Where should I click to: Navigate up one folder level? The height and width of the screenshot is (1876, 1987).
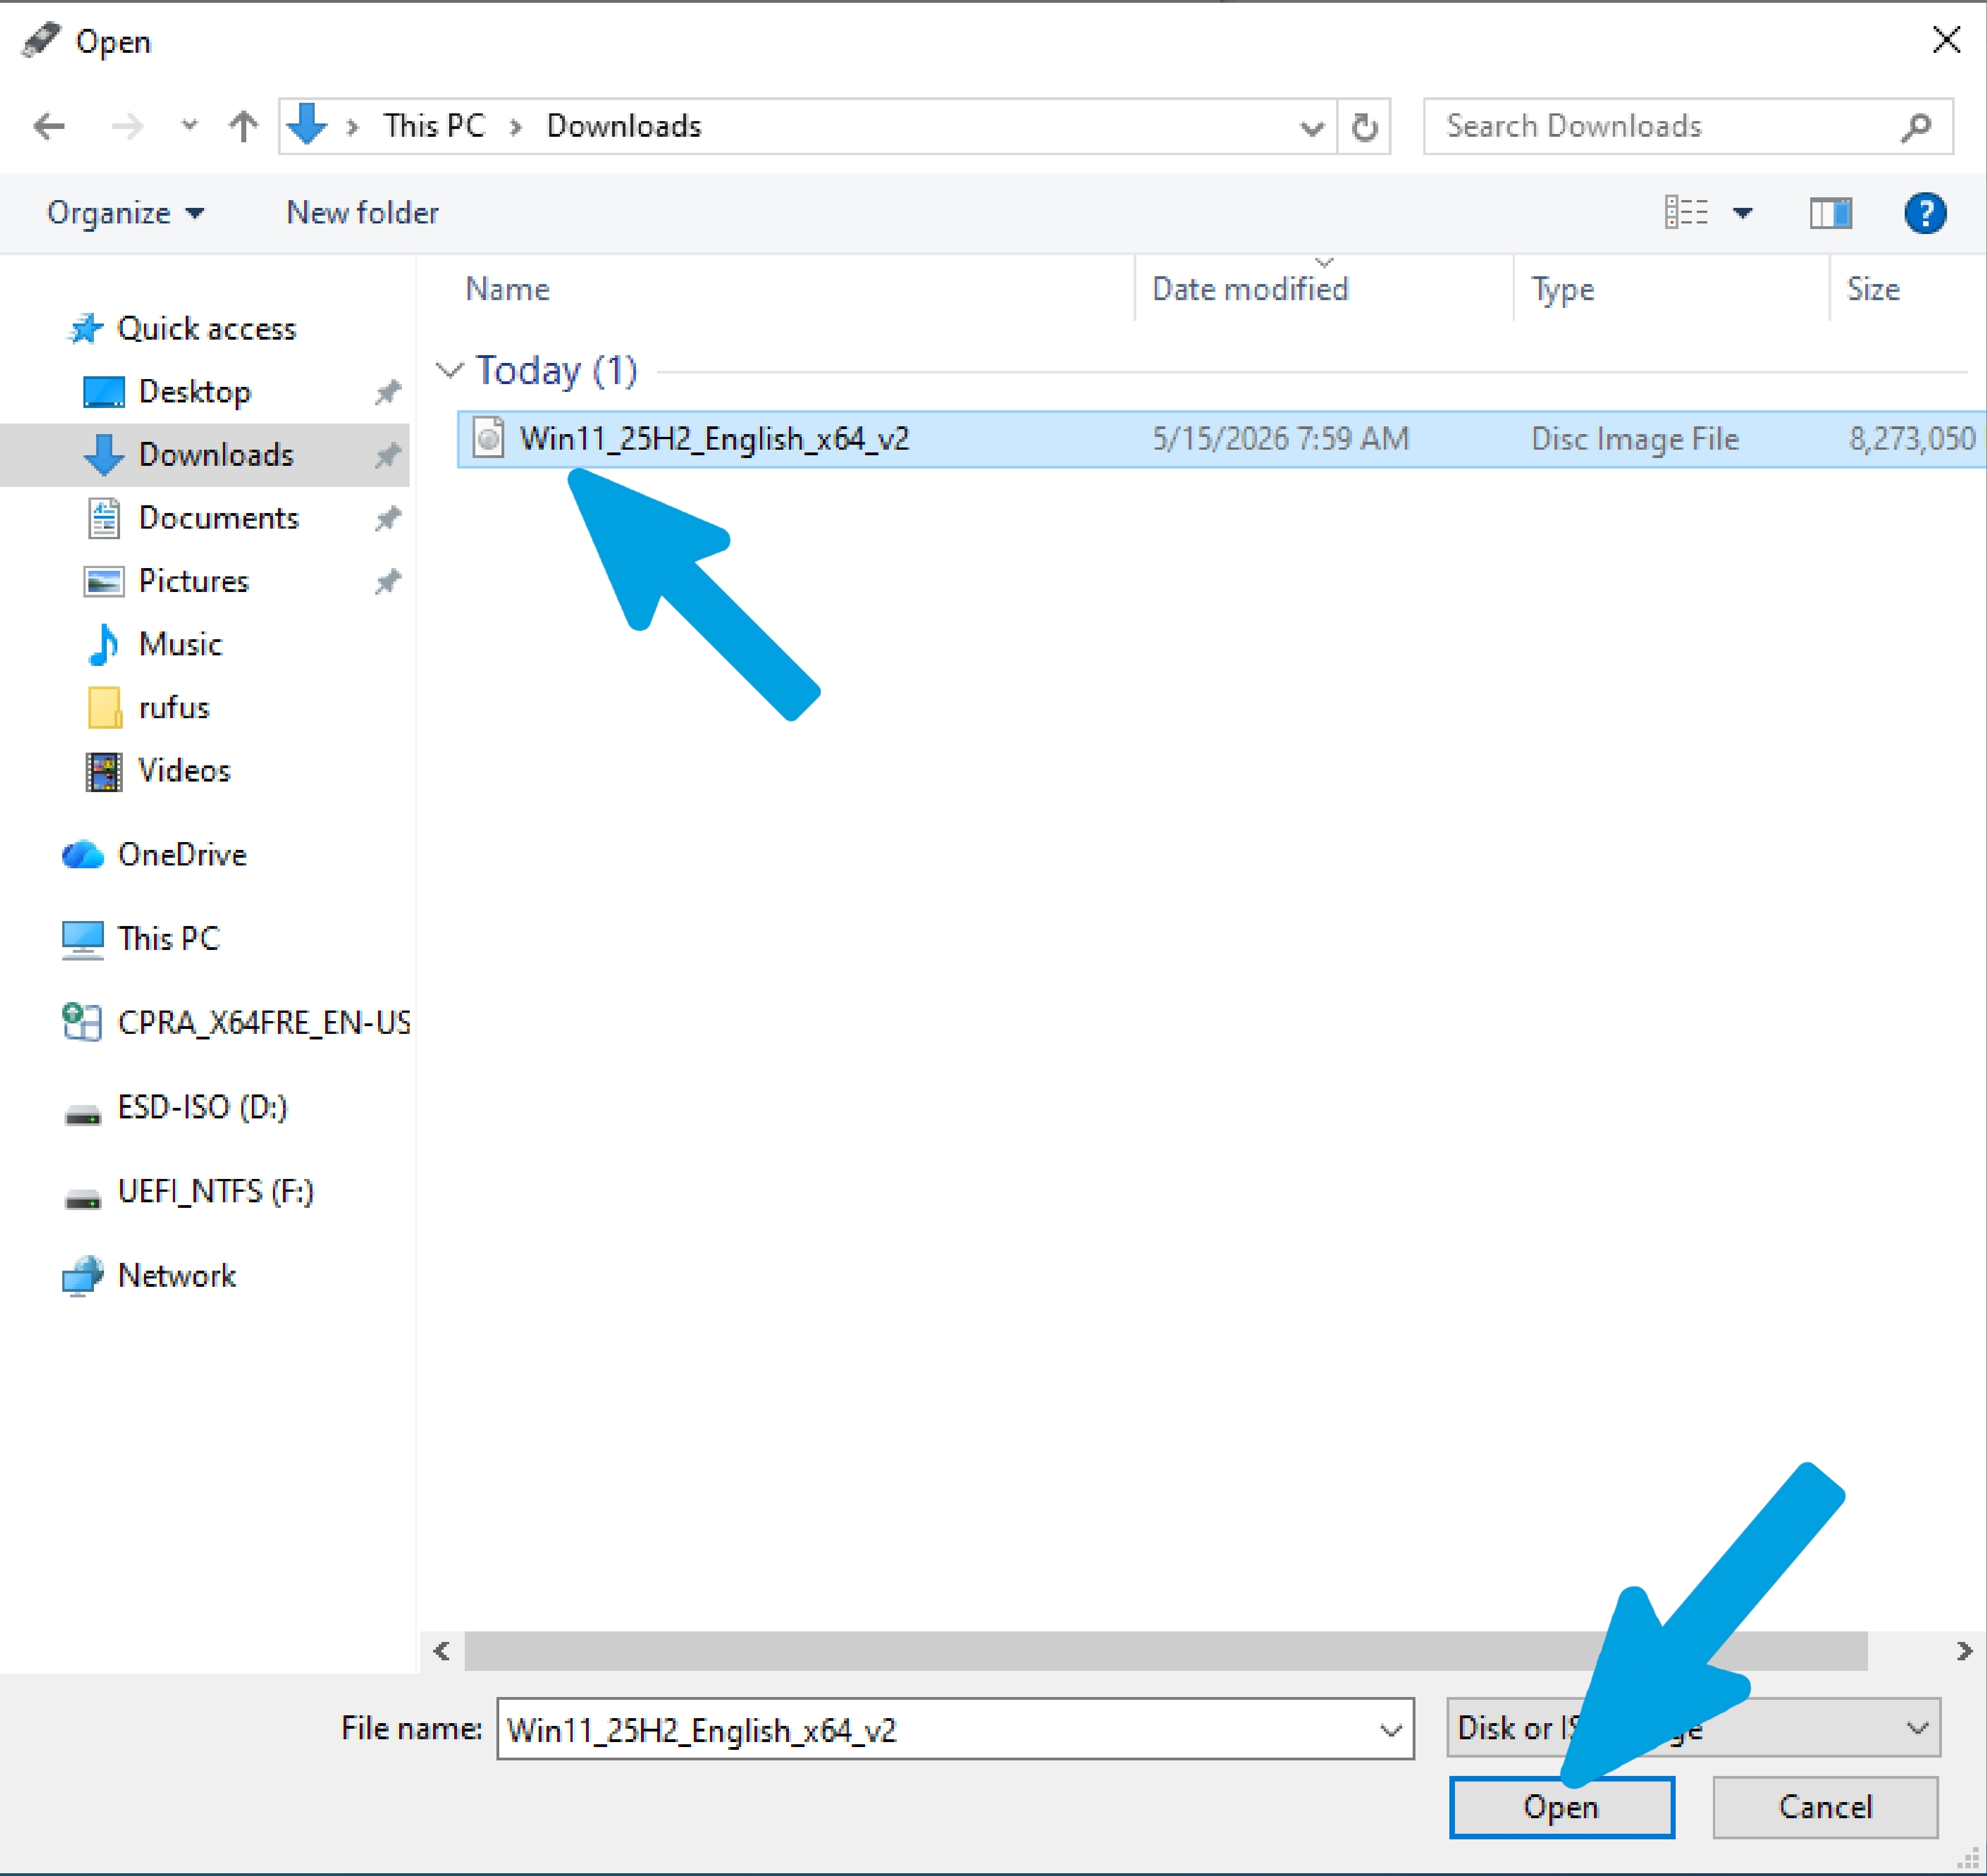243,127
